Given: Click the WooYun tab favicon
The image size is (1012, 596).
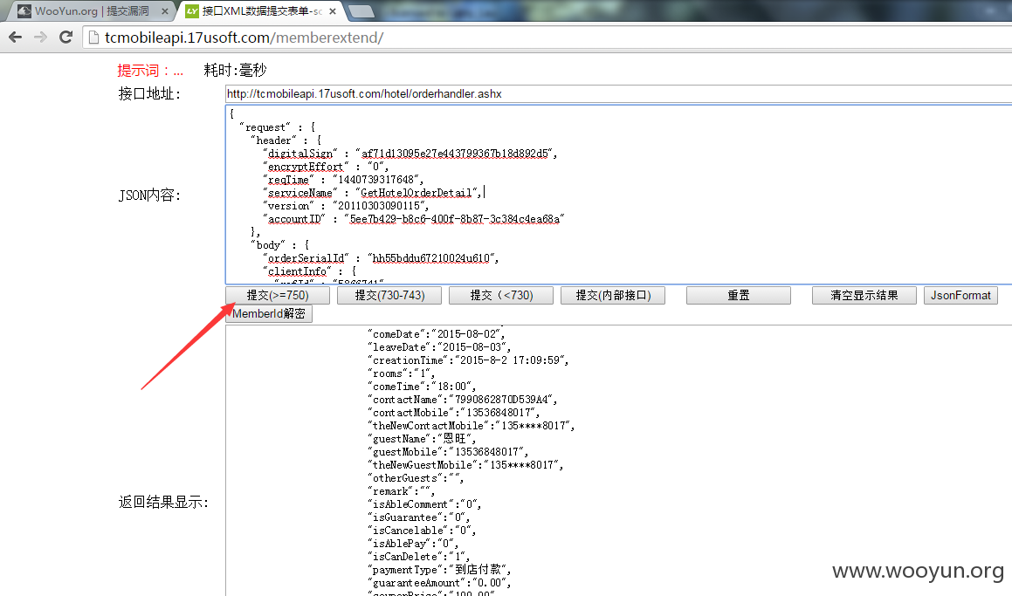Looking at the screenshot, I should point(24,11).
